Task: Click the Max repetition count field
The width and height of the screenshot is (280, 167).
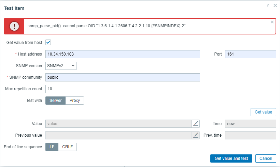Action: click(123, 89)
